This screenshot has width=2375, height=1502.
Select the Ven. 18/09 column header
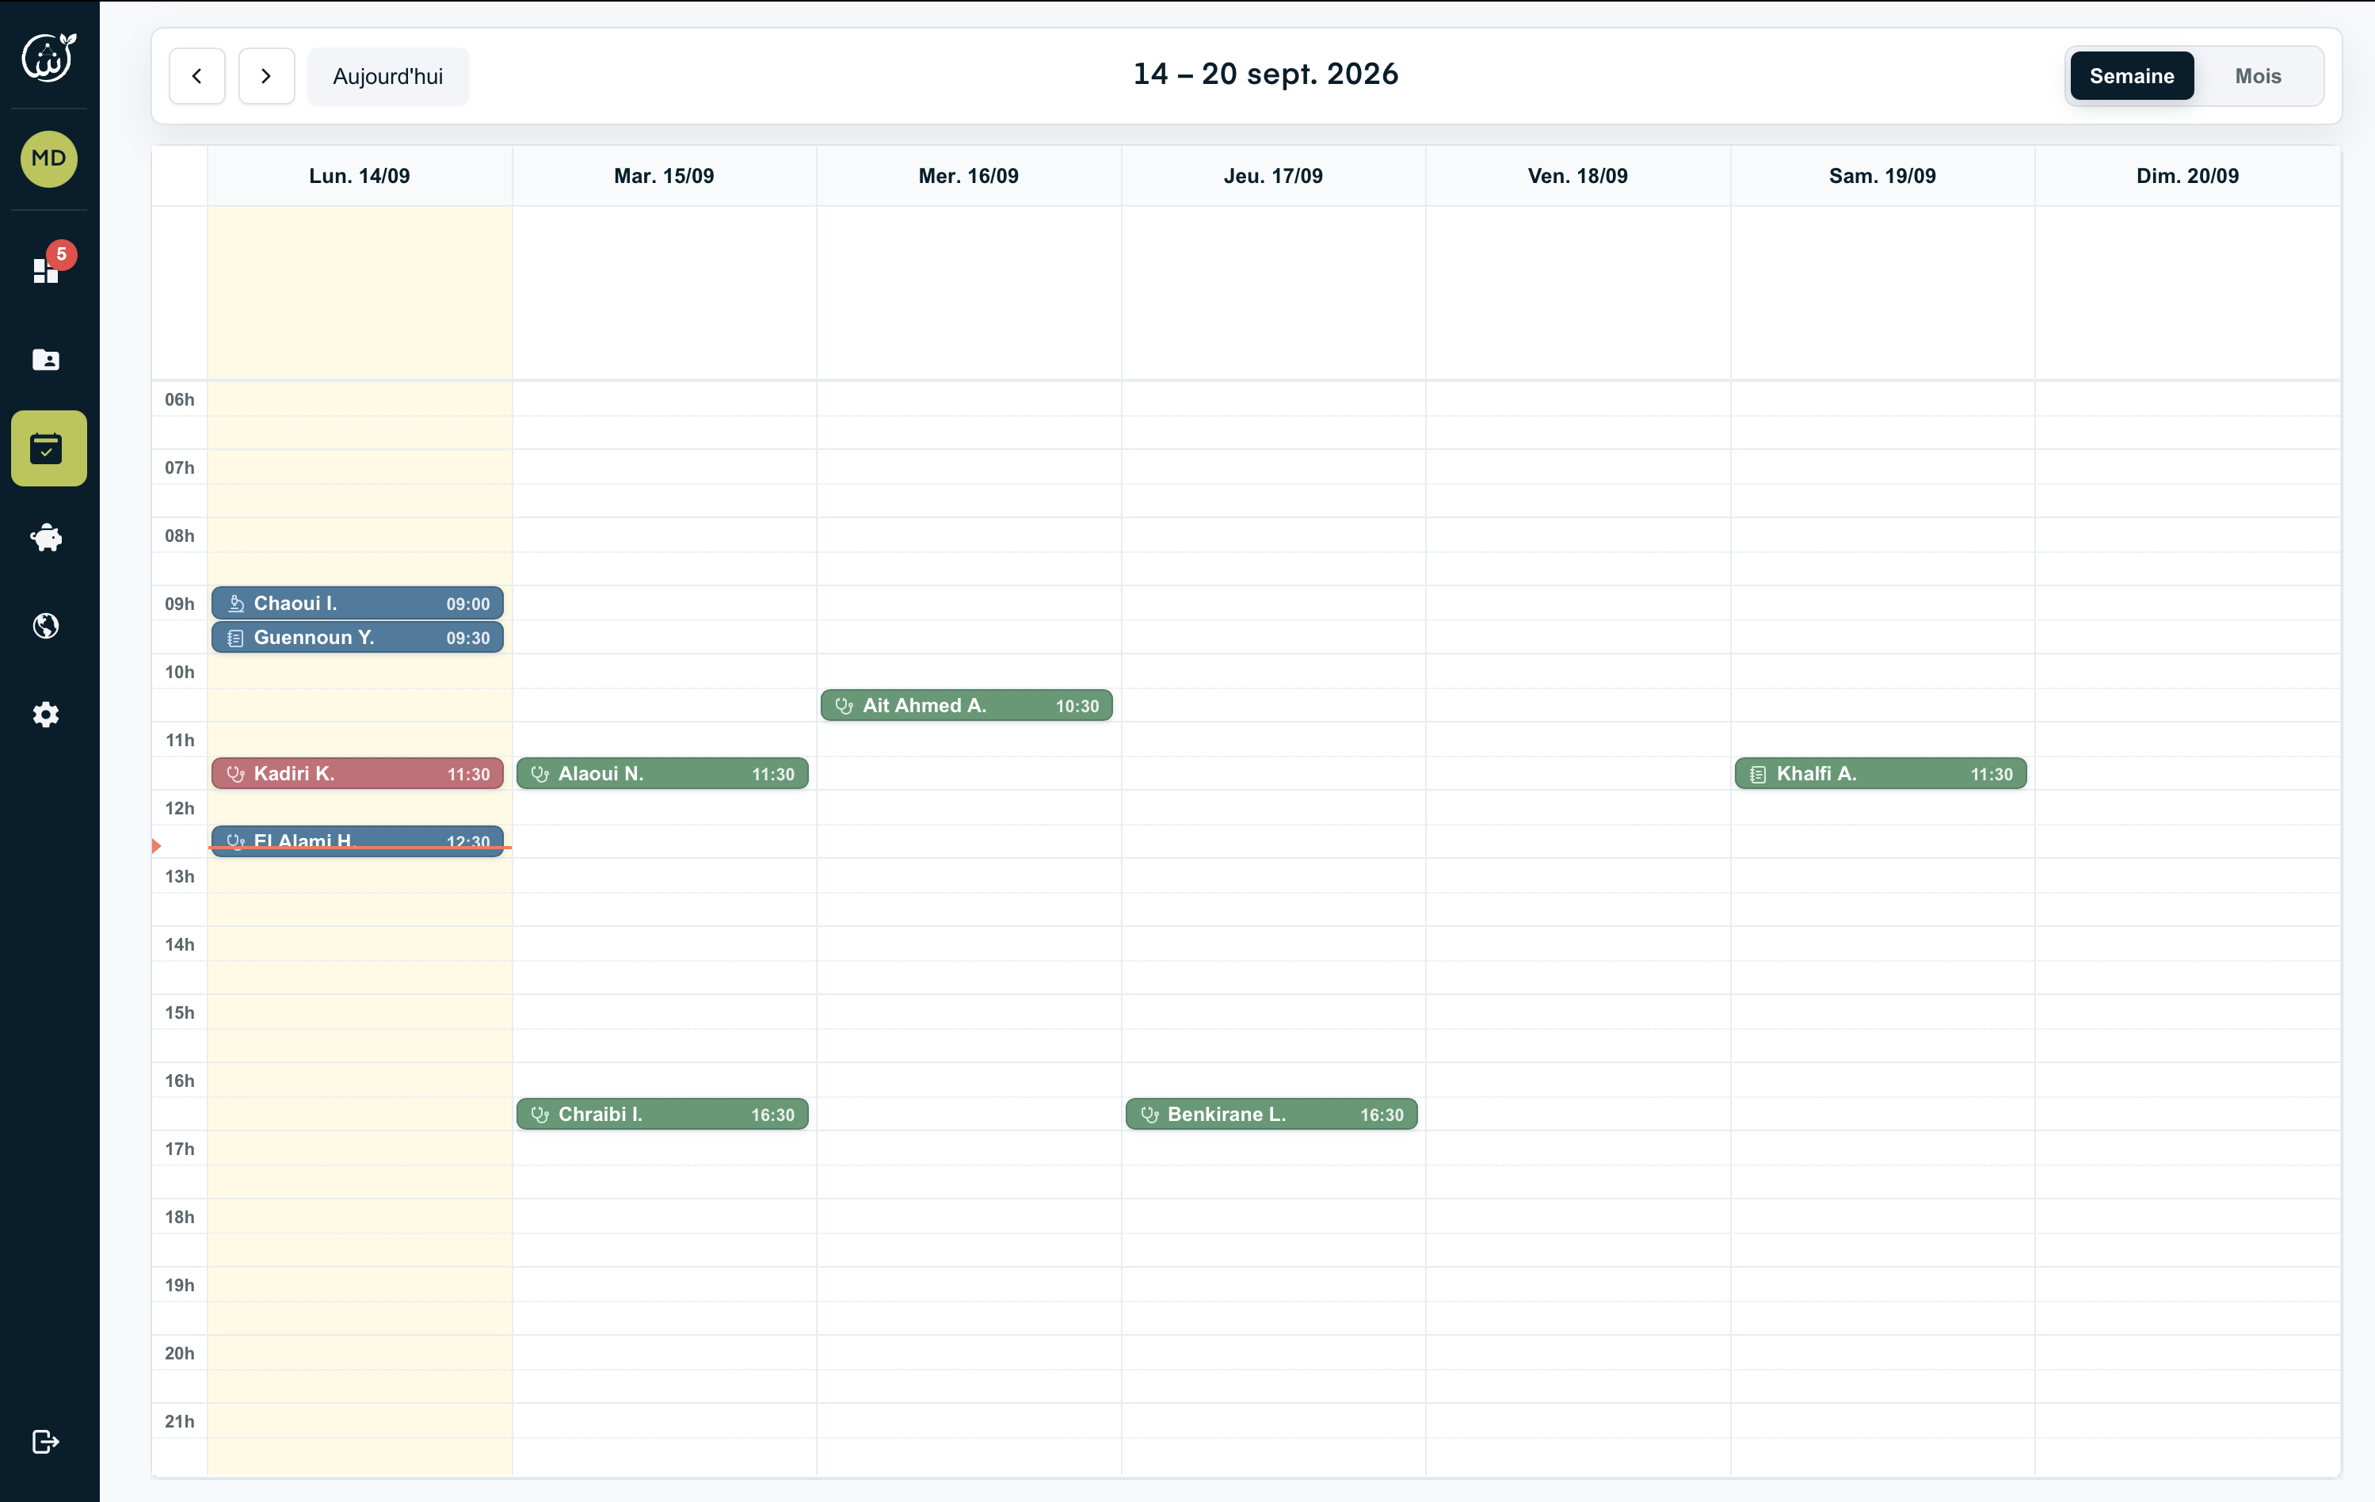1578,176
